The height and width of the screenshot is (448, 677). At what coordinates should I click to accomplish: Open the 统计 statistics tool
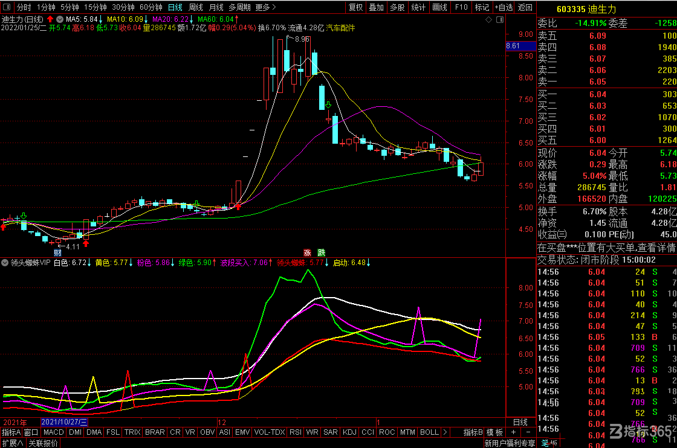418,7
